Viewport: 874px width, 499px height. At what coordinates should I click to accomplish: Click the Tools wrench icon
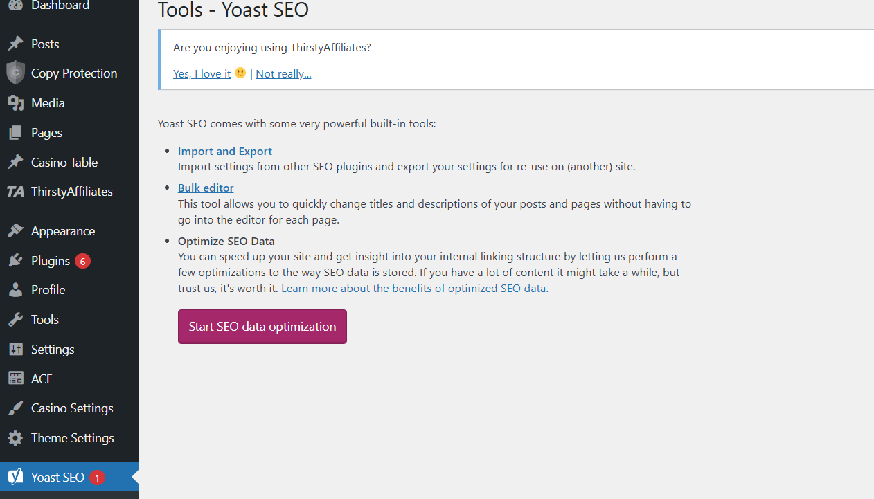15,320
